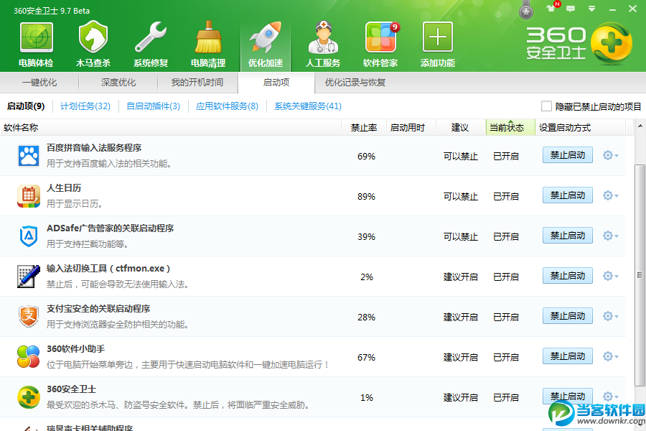
Task: Open the skin shirt icon in title bar
Action: tap(551, 8)
